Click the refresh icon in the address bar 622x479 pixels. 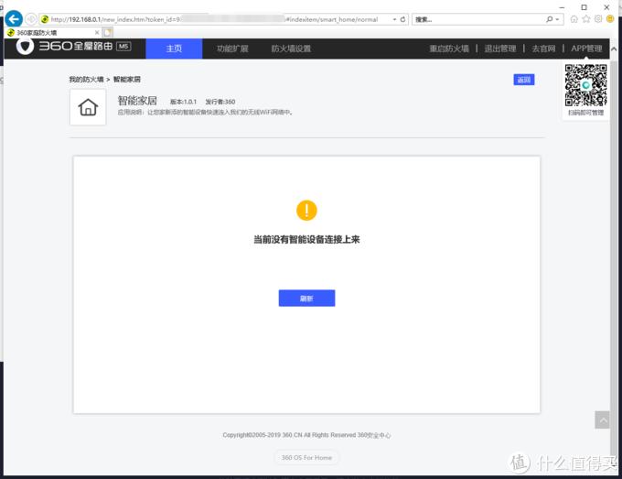[x=402, y=19]
